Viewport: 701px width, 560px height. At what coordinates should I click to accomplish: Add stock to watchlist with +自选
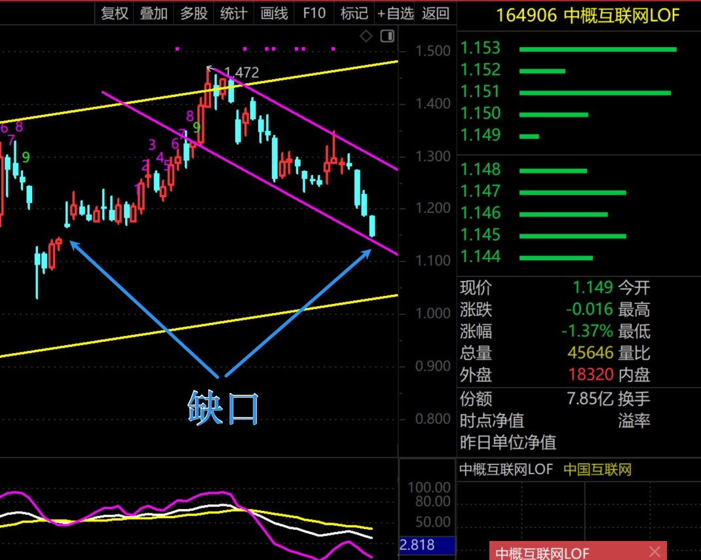(x=395, y=13)
